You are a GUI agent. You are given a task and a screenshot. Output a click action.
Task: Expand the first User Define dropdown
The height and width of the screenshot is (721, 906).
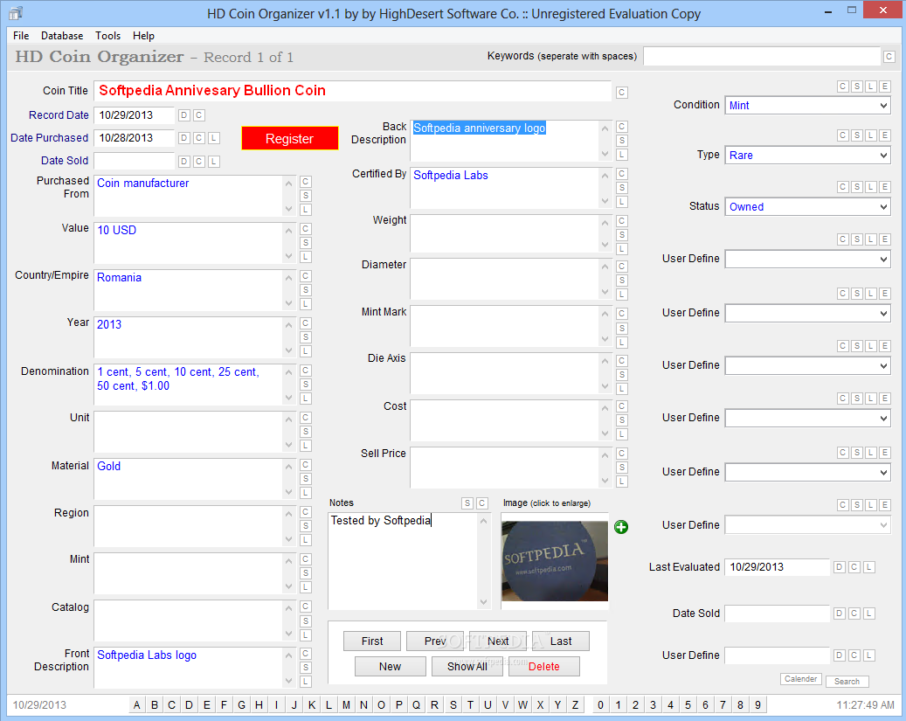807,259
